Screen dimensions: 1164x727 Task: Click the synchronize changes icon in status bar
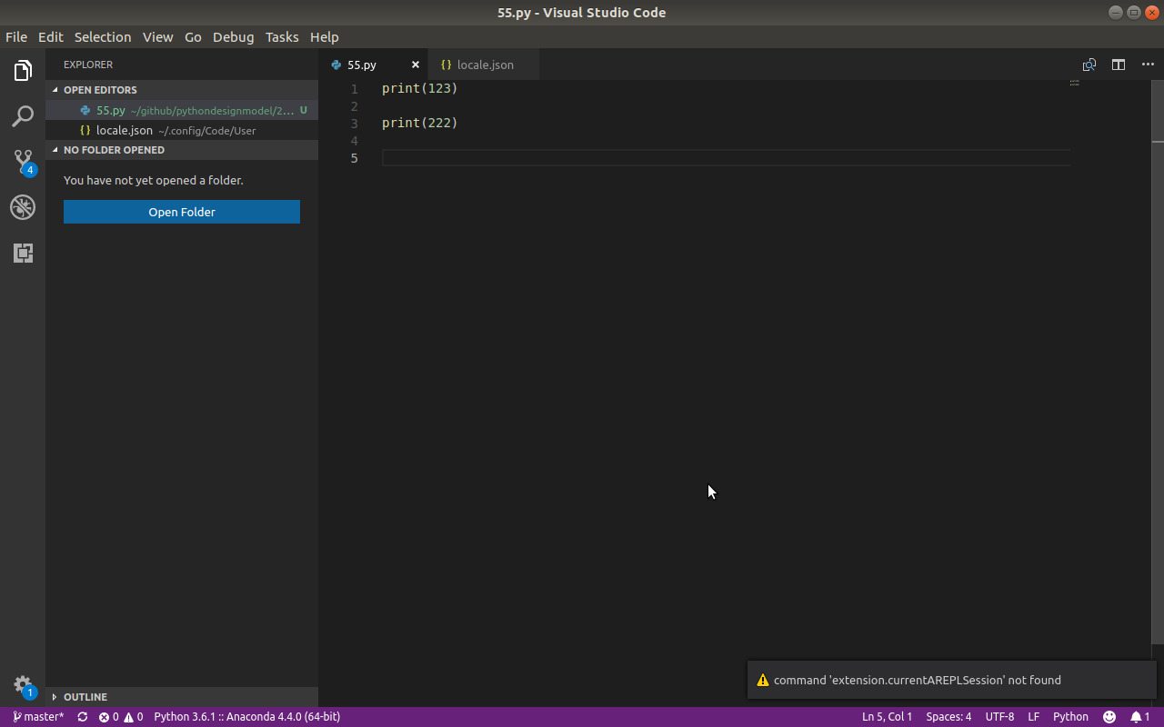(82, 716)
